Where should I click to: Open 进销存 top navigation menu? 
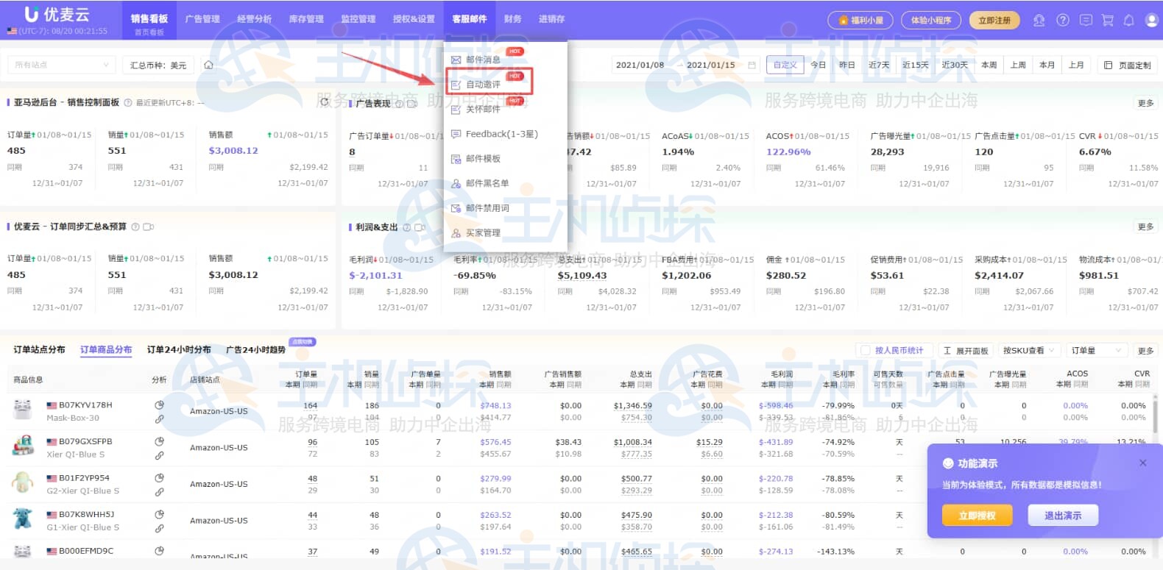(x=551, y=19)
